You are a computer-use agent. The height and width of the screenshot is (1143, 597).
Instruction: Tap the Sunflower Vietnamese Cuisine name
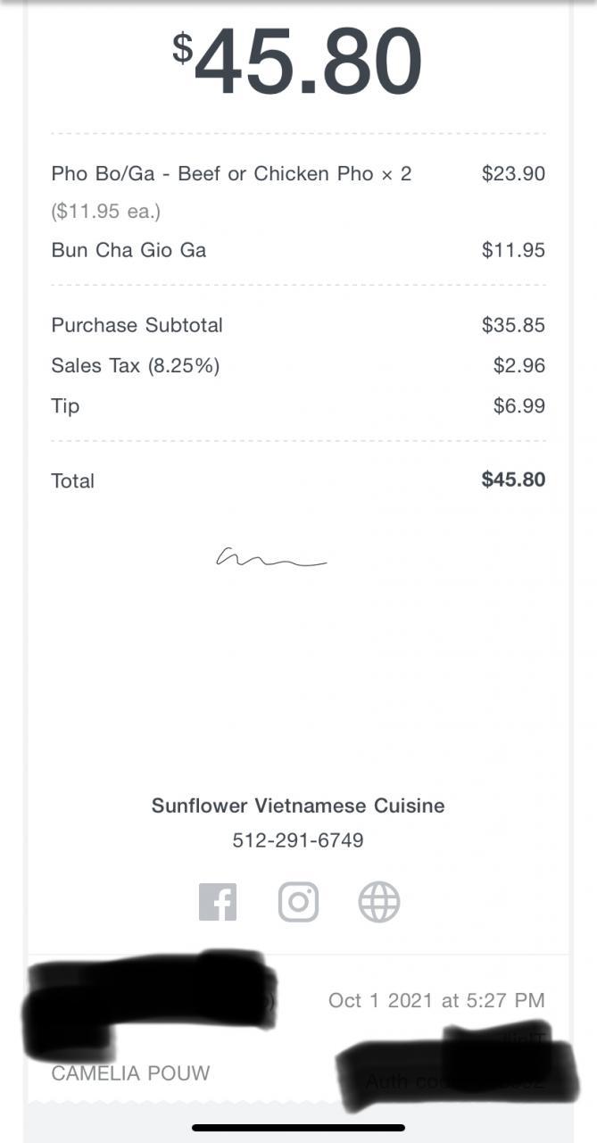(298, 805)
